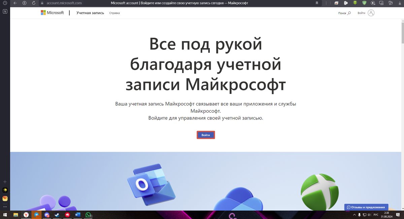This screenshot has width=404, height=219.
Task: Click Yandex Browser icon in taskbar
Action: point(26,215)
